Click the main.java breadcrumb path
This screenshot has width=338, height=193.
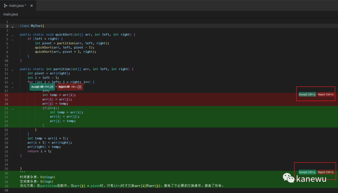coord(11,14)
